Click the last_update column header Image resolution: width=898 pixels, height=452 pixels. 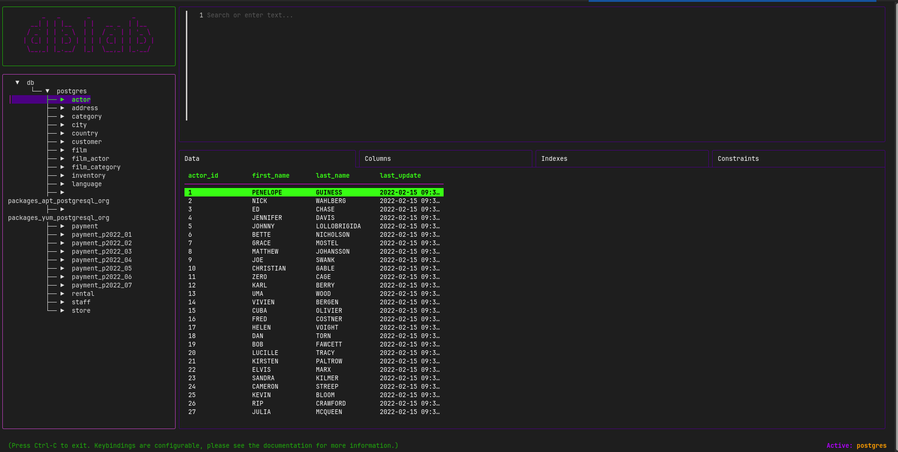point(400,175)
